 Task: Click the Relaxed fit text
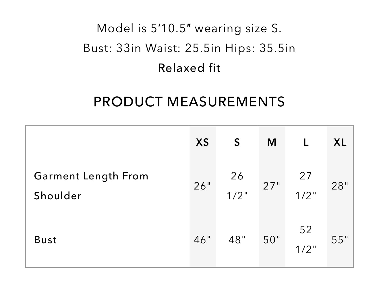189,68
